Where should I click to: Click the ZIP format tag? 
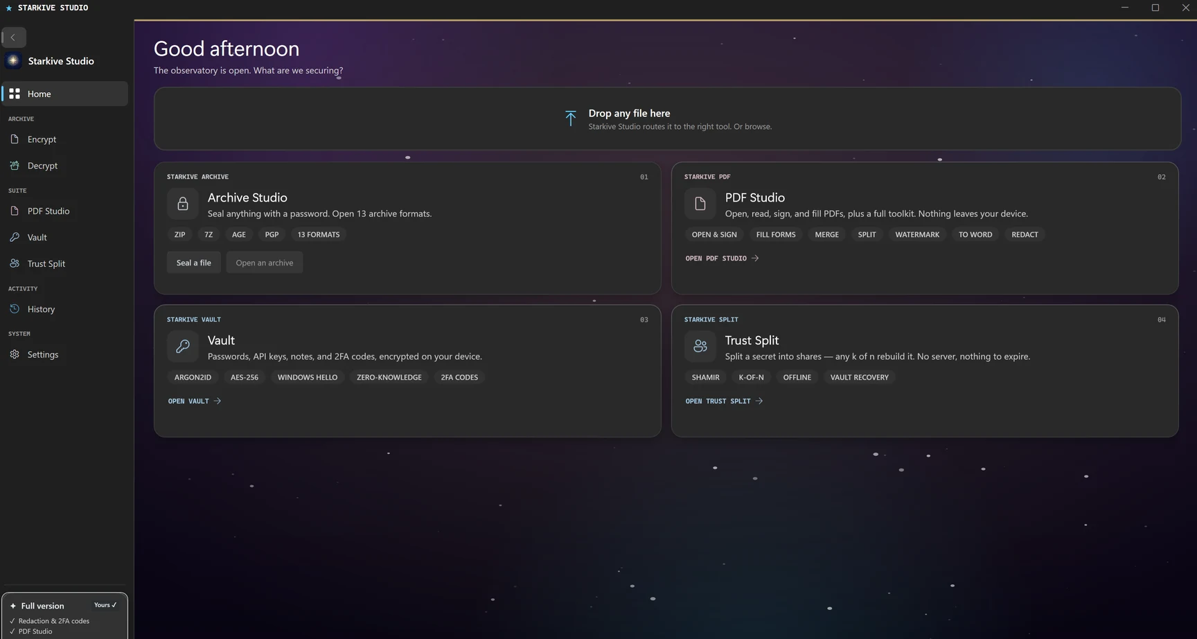[x=180, y=234]
